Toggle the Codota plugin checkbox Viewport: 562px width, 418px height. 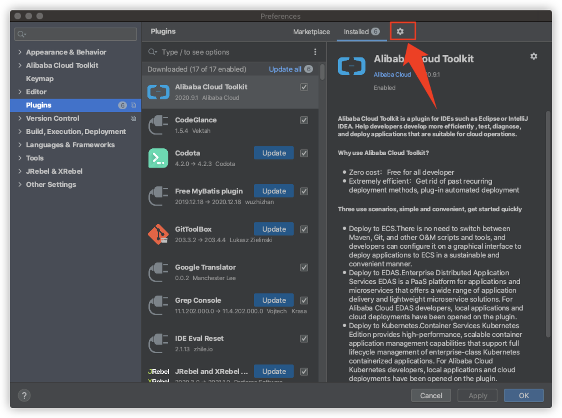(304, 153)
